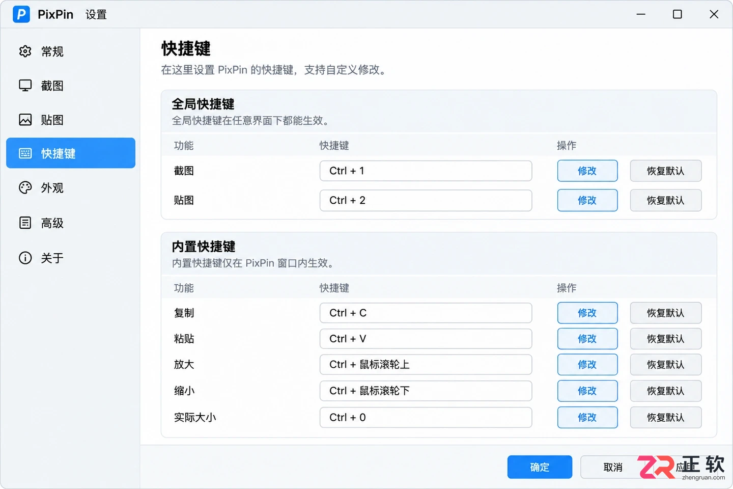
Task: Click 修改 for the global 贴图 shortcut
Action: point(587,200)
